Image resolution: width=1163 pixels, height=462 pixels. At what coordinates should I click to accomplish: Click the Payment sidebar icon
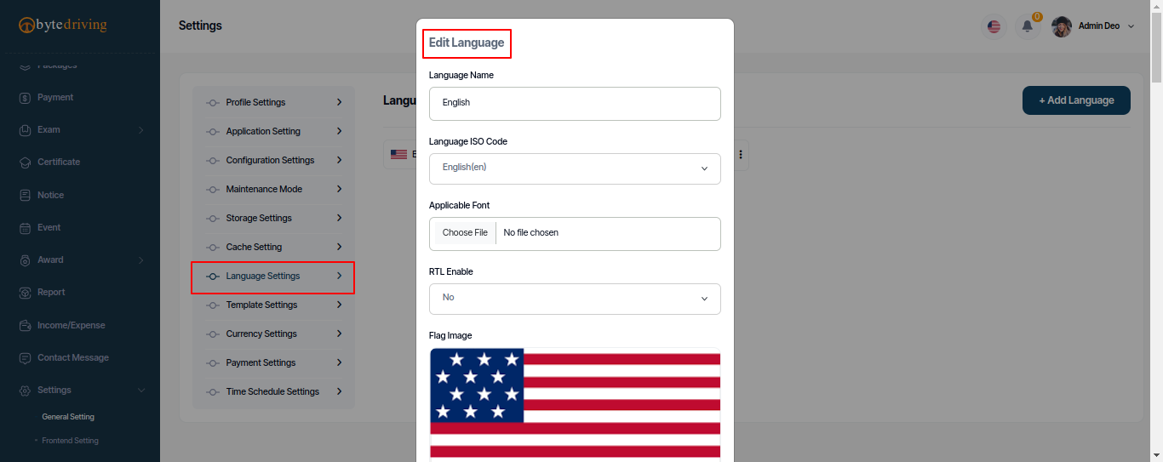pyautogui.click(x=25, y=98)
